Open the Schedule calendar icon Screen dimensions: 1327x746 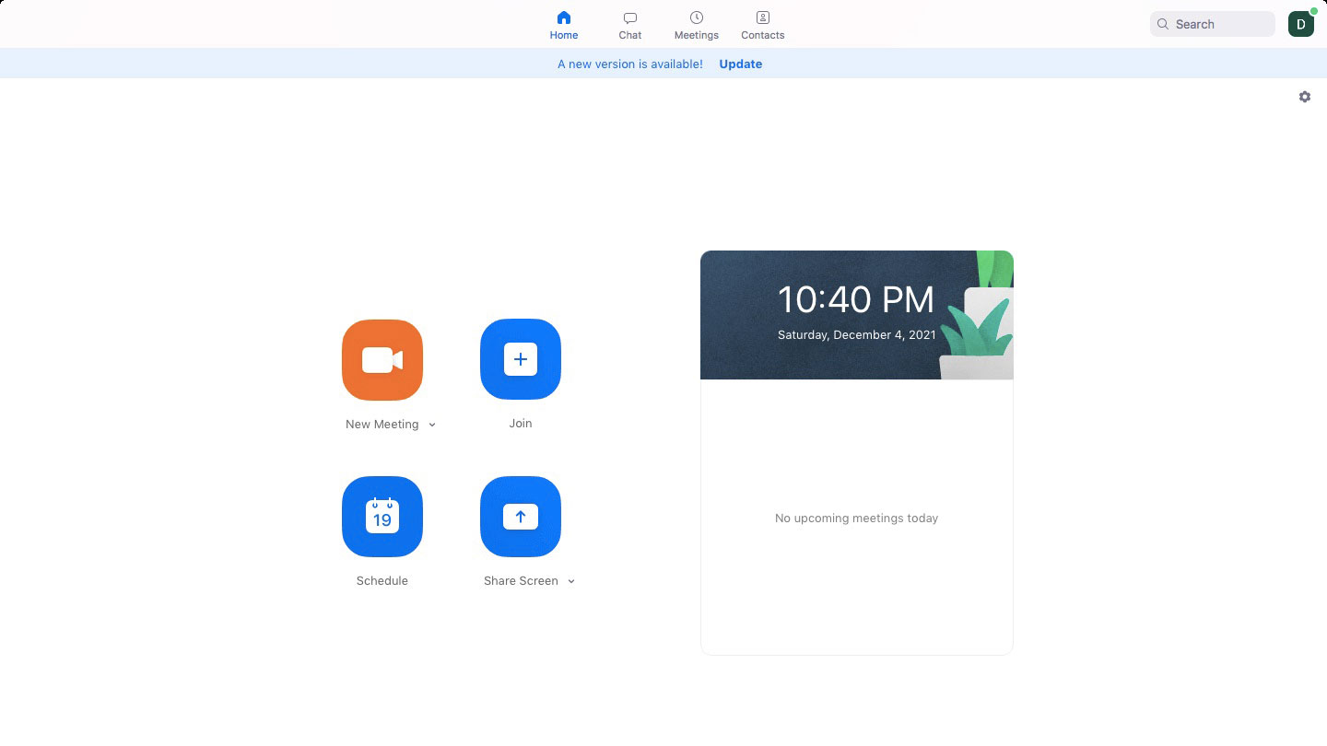[382, 517]
